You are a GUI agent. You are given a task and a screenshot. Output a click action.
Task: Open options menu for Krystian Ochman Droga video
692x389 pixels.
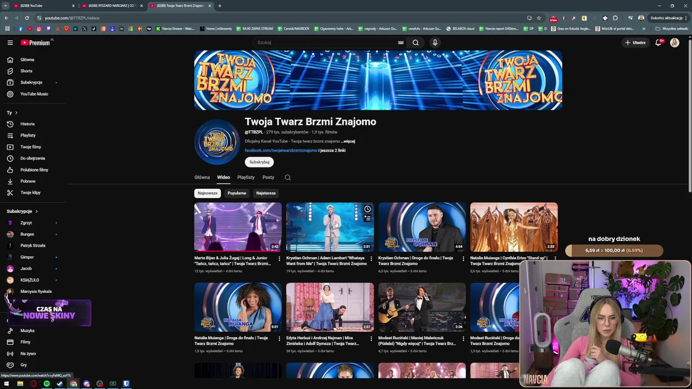pyautogui.click(x=463, y=259)
